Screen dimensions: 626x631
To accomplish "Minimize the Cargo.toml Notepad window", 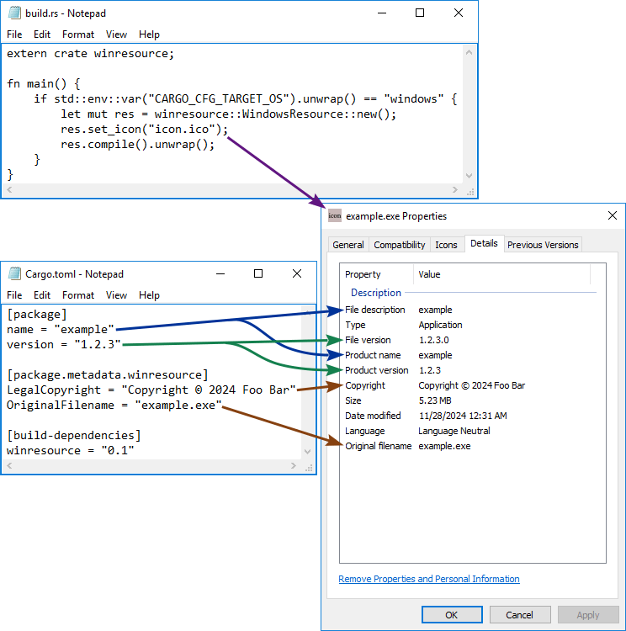I will 220,273.
